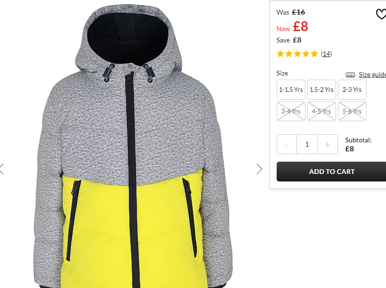The width and height of the screenshot is (386, 288).
Task: Click the jacket product image
Action: [x=133, y=148]
